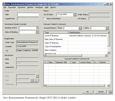The image size is (115, 101).
Task: Click the Insured Period From button
Action: tap(60, 28)
